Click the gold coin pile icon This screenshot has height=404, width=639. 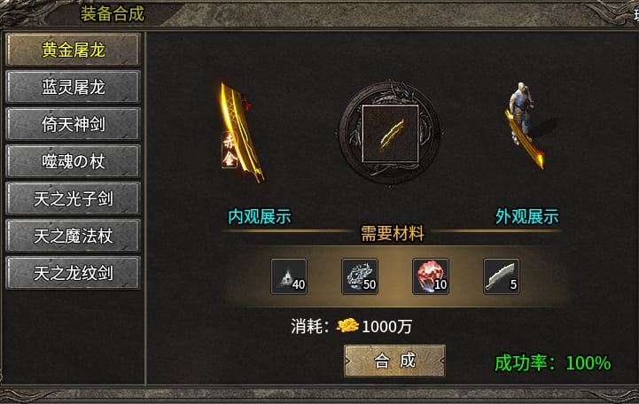click(347, 325)
